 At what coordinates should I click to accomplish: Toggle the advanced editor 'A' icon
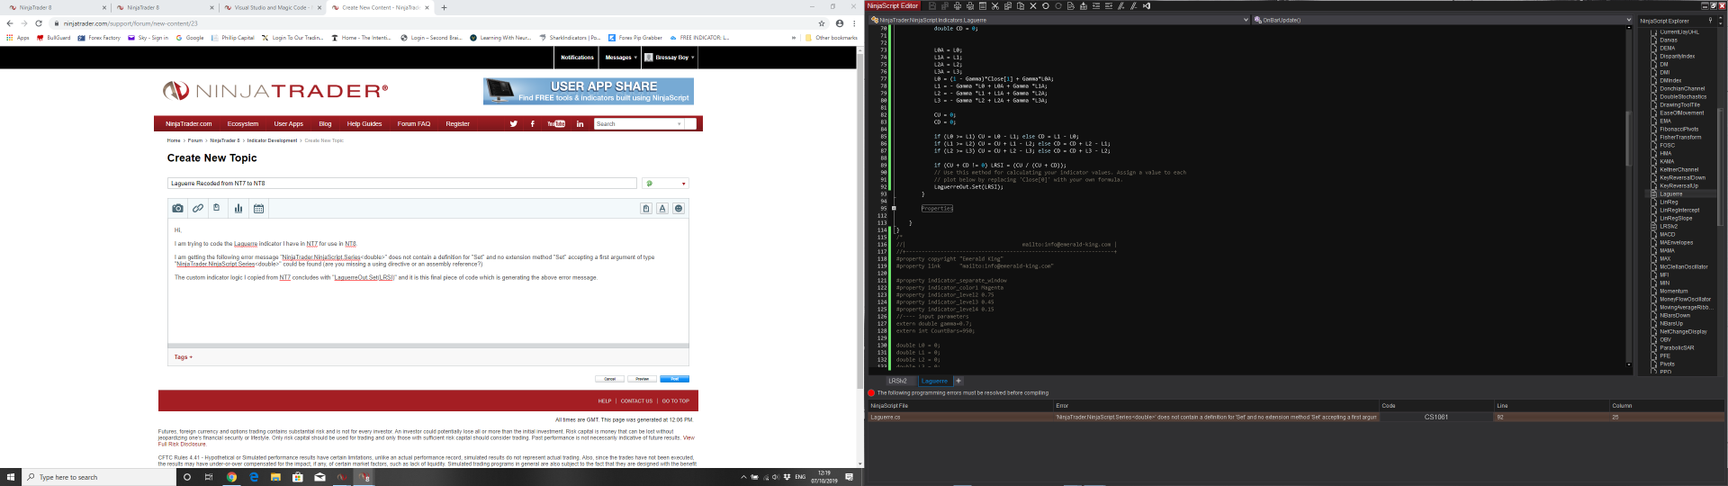(662, 208)
